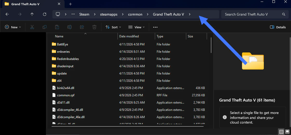Screen dimensions: 291x135
Task: Click the info icon in details pane
Action: [x=225, y=117]
